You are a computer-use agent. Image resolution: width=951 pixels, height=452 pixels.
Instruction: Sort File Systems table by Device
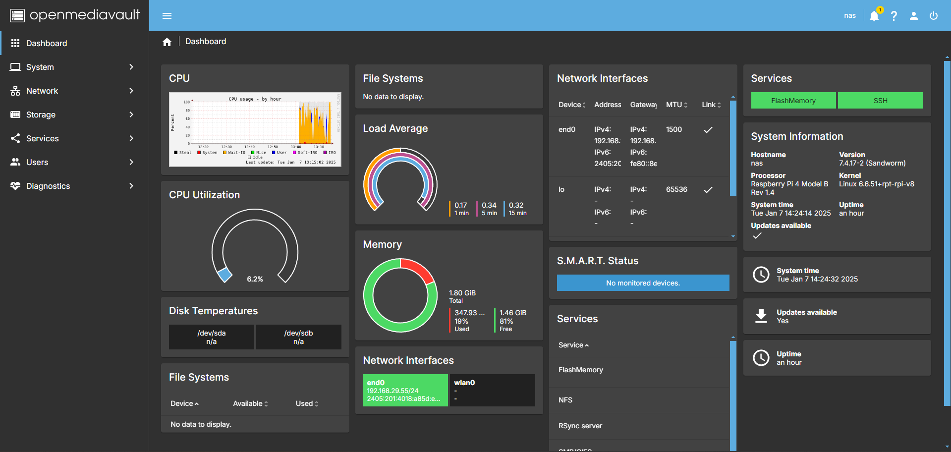pos(184,403)
